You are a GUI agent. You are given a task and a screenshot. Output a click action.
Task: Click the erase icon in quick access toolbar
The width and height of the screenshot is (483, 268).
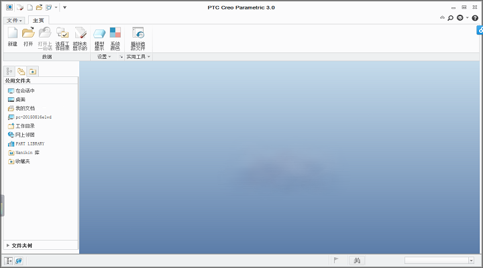[x=20, y=7]
